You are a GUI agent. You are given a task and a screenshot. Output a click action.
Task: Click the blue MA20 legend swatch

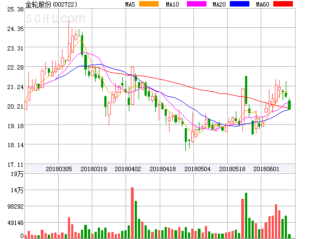(240, 4)
